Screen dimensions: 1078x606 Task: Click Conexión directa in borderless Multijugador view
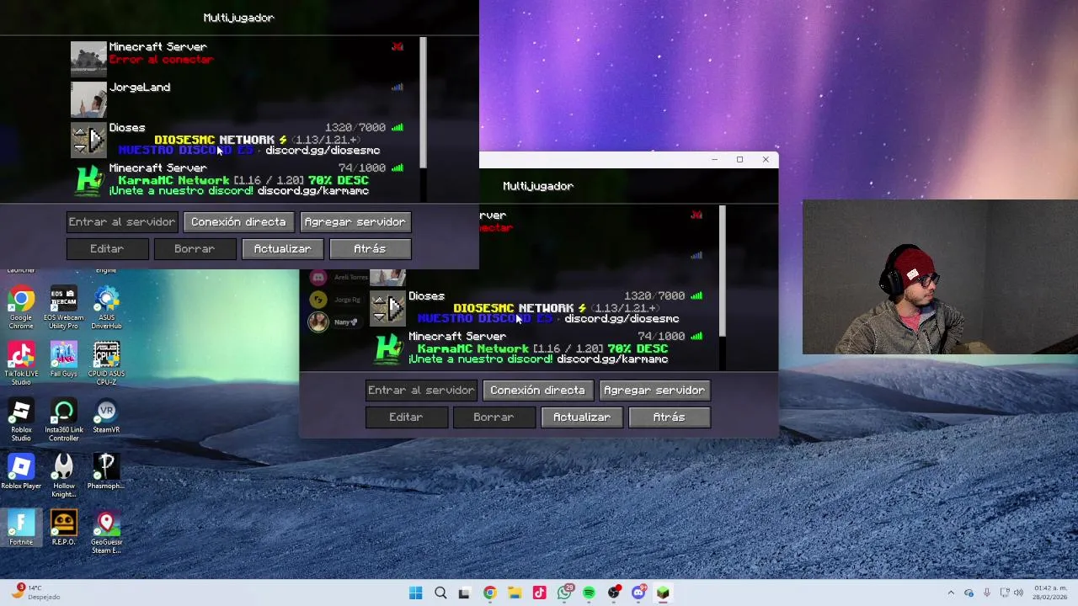pos(238,221)
